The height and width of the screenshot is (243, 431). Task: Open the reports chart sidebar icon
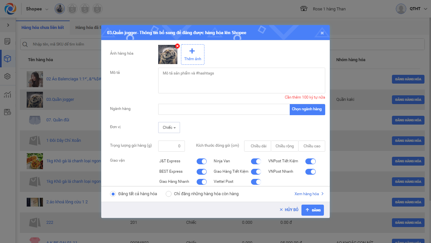[x=7, y=95]
